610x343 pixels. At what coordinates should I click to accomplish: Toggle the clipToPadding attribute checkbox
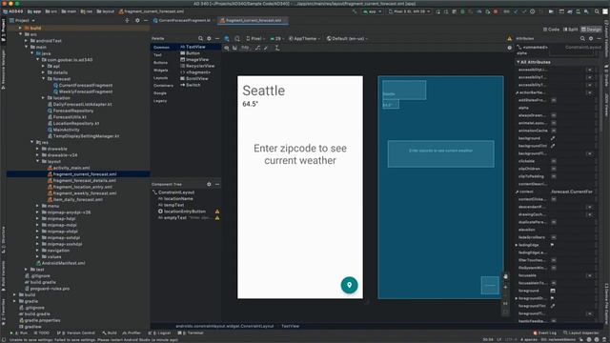553,176
